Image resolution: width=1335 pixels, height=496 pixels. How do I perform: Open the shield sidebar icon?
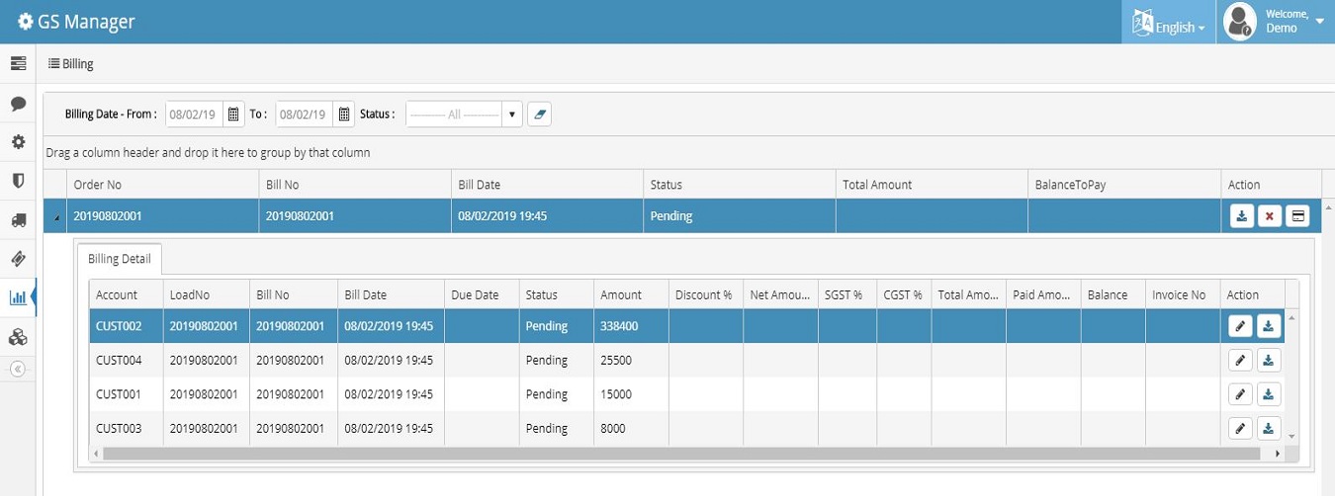(x=18, y=181)
